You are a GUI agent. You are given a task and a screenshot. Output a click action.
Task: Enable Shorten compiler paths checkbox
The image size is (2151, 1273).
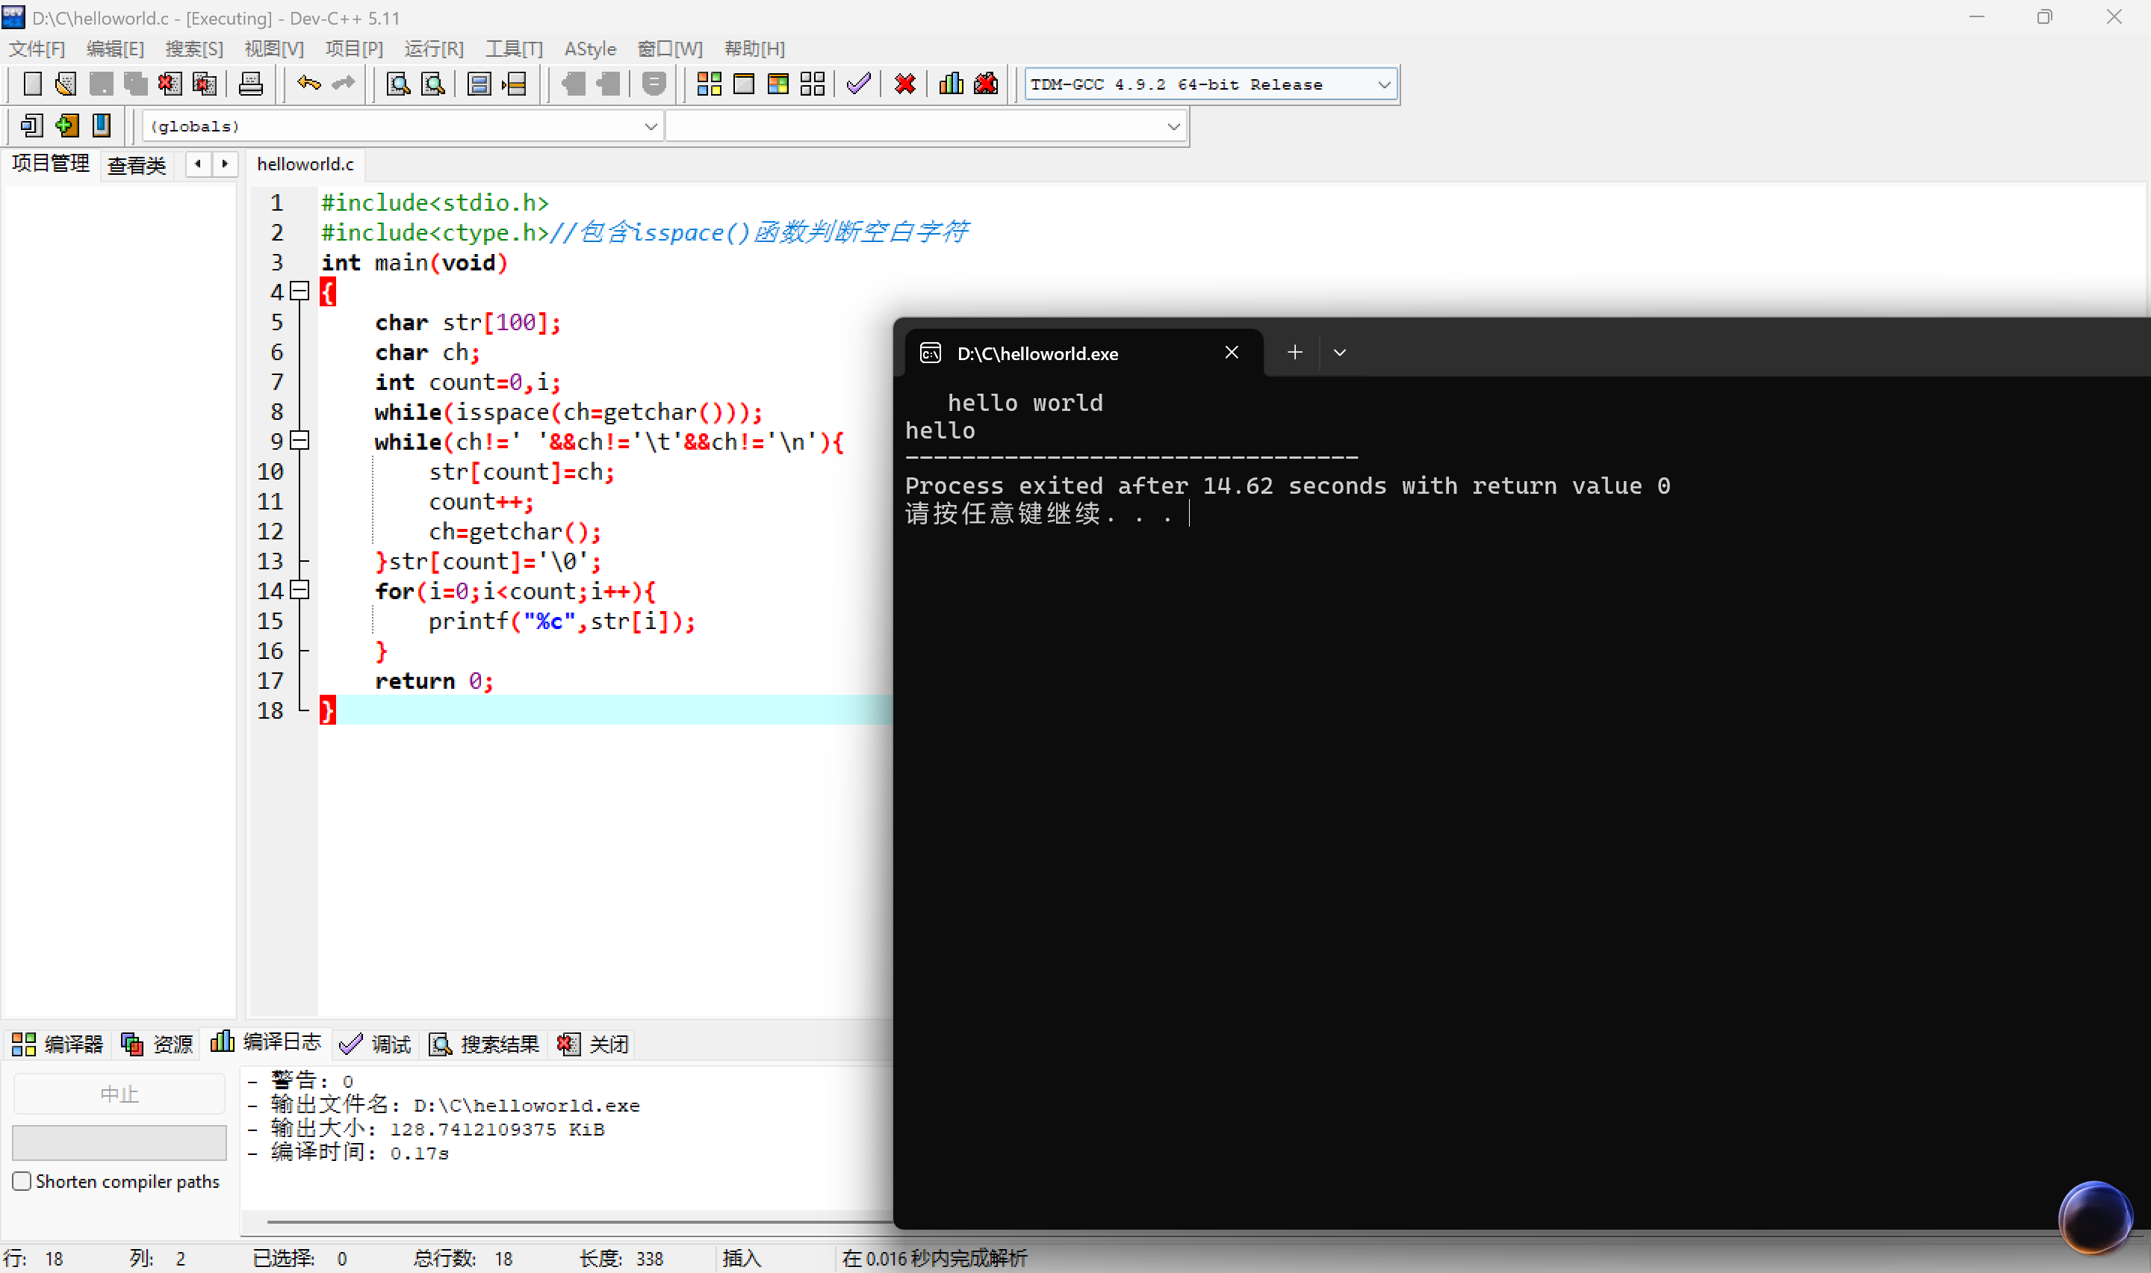click(x=22, y=1181)
